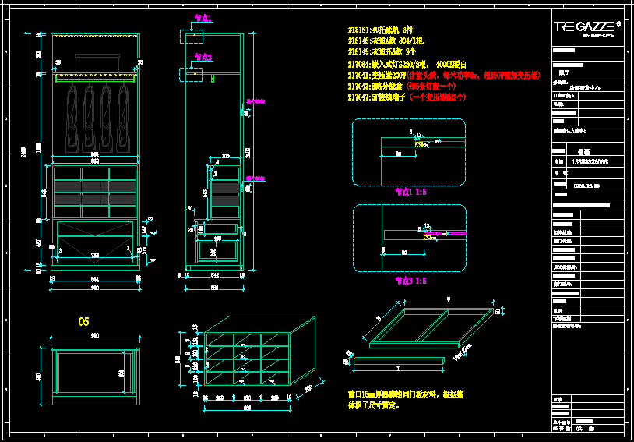Select the top plan view rectangle below 05
The image size is (634, 442).
[96, 377]
